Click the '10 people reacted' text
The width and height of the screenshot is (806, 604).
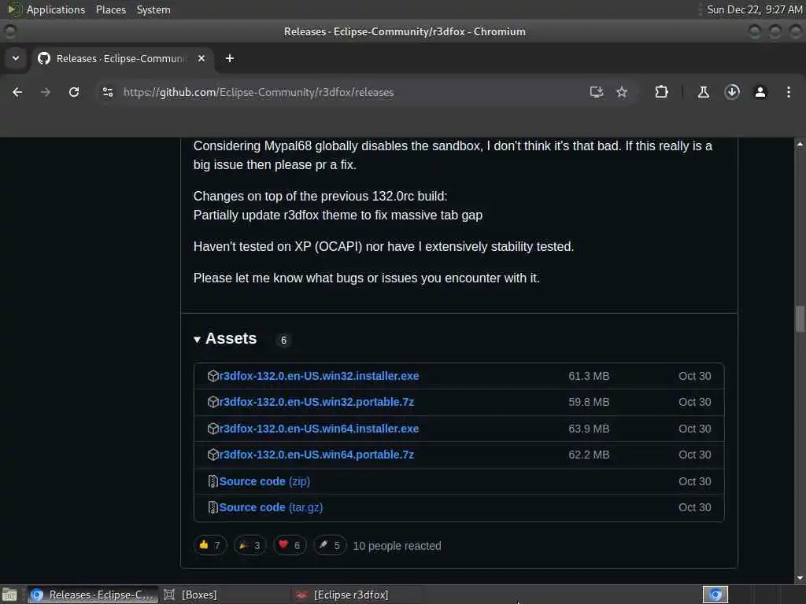click(397, 546)
